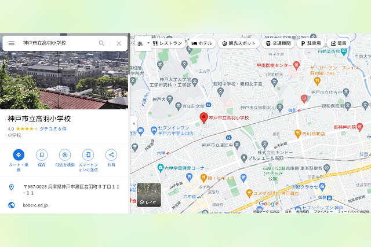The width and height of the screenshot is (371, 247).
Task: Select the ホテル filter chip
Action: coord(202,43)
